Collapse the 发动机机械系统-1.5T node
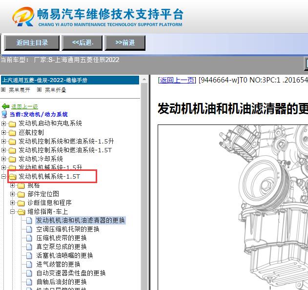 click(3, 176)
